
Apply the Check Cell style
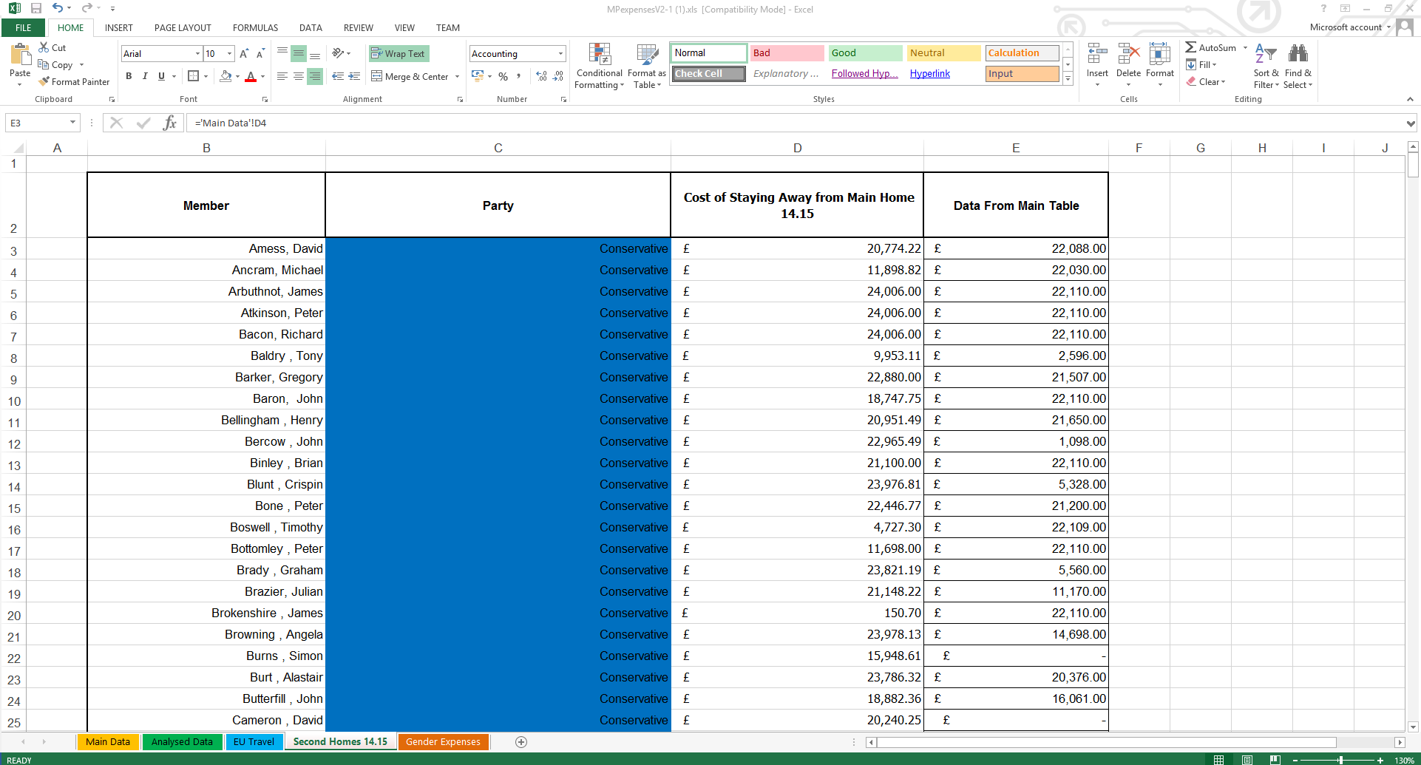(x=708, y=74)
